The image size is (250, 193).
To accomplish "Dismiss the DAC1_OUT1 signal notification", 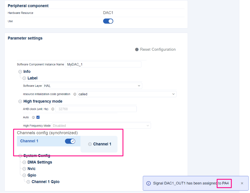I will click(242, 183).
